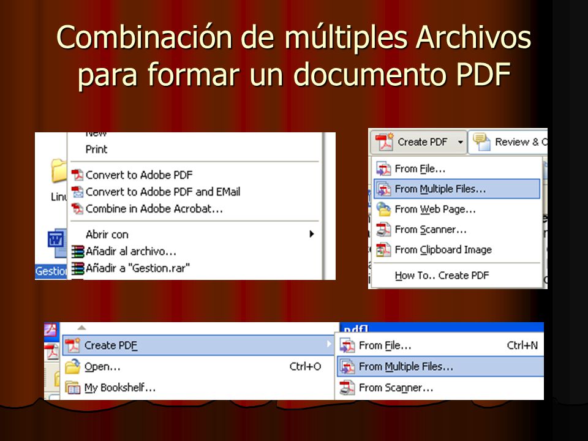Click the Create PDF toolbar icon

coord(384,142)
